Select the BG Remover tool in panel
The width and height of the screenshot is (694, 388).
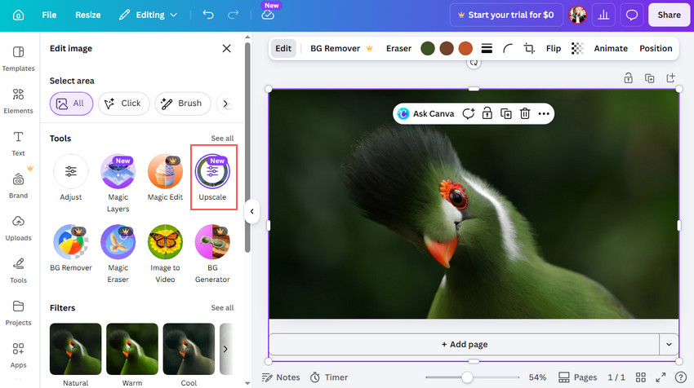tap(71, 248)
